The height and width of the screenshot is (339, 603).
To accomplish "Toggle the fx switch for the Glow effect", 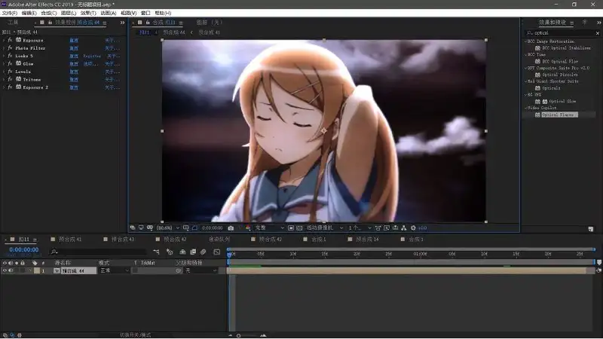I will click(x=10, y=63).
